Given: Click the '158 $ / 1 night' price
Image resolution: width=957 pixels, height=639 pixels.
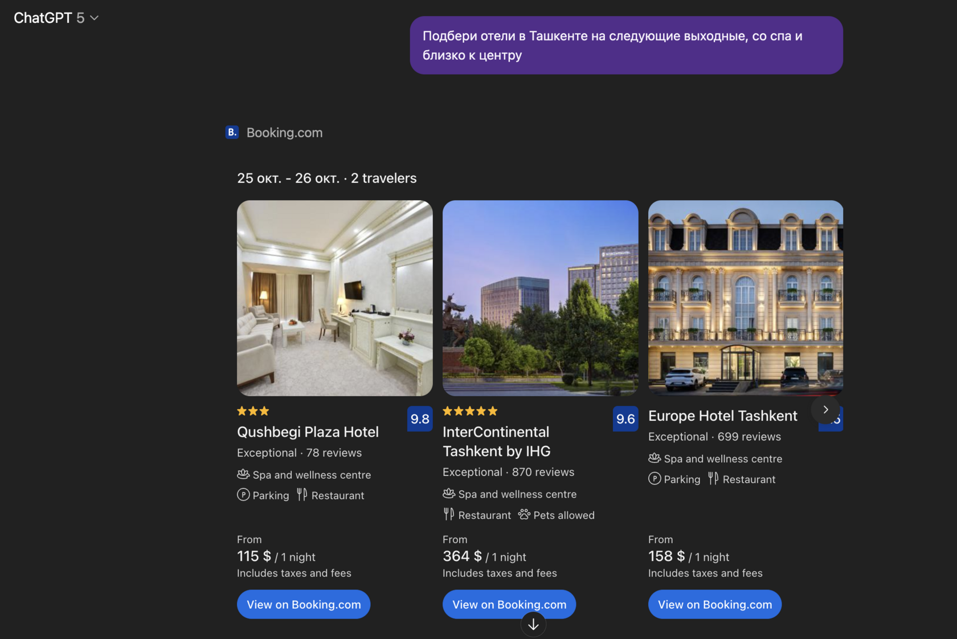Looking at the screenshot, I should pyautogui.click(x=689, y=556).
